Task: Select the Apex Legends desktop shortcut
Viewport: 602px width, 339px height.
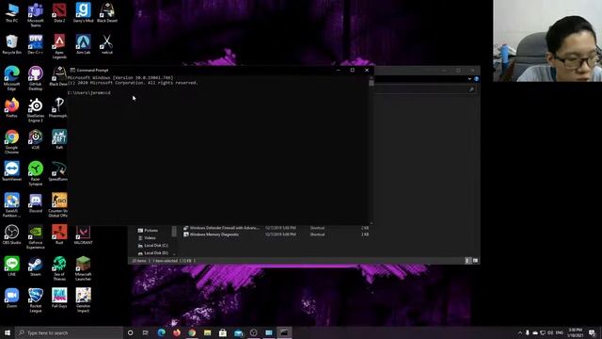Action: (59, 46)
